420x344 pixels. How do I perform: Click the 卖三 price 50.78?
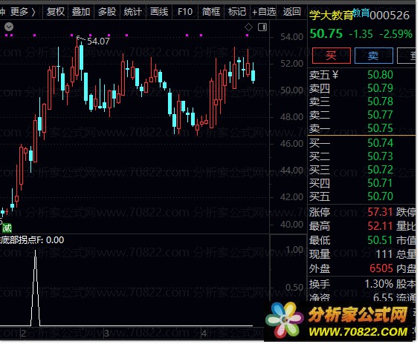click(x=380, y=102)
